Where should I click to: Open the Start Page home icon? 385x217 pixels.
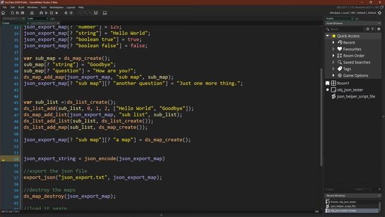pos(3,13)
